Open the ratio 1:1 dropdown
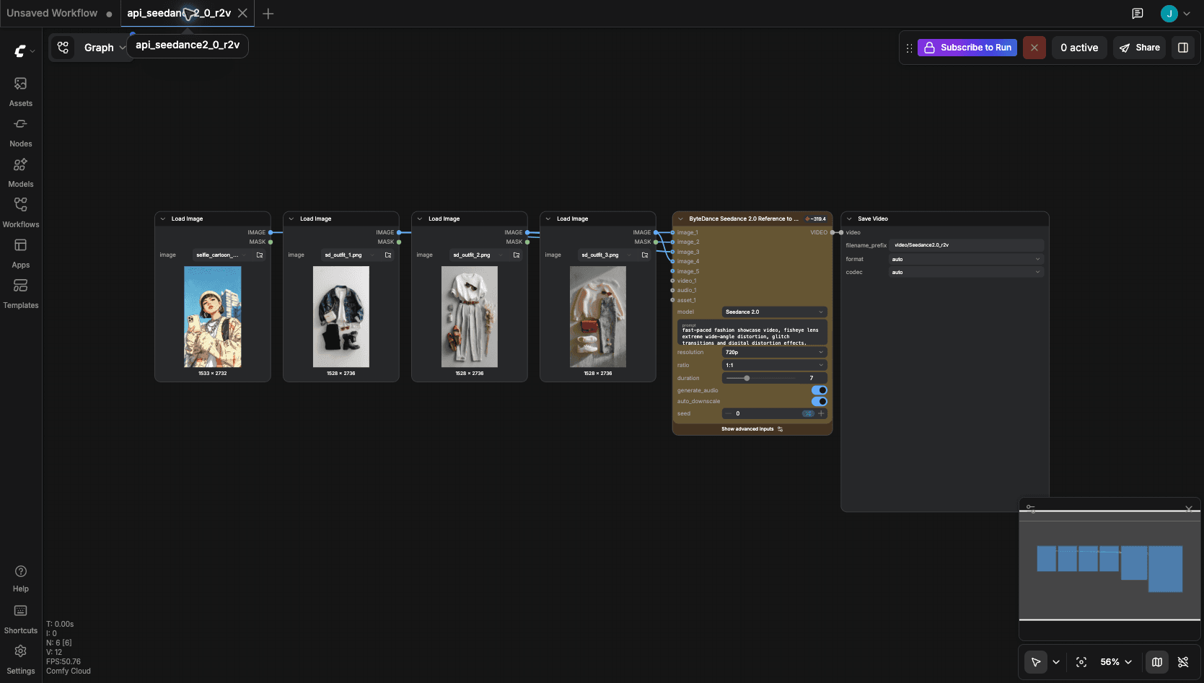The height and width of the screenshot is (683, 1204). click(x=775, y=365)
